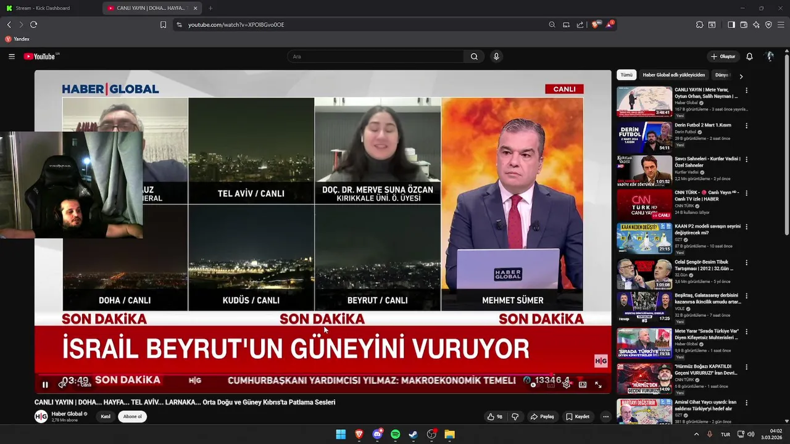Save video with Kaydet button
The height and width of the screenshot is (444, 790).
coord(578,417)
